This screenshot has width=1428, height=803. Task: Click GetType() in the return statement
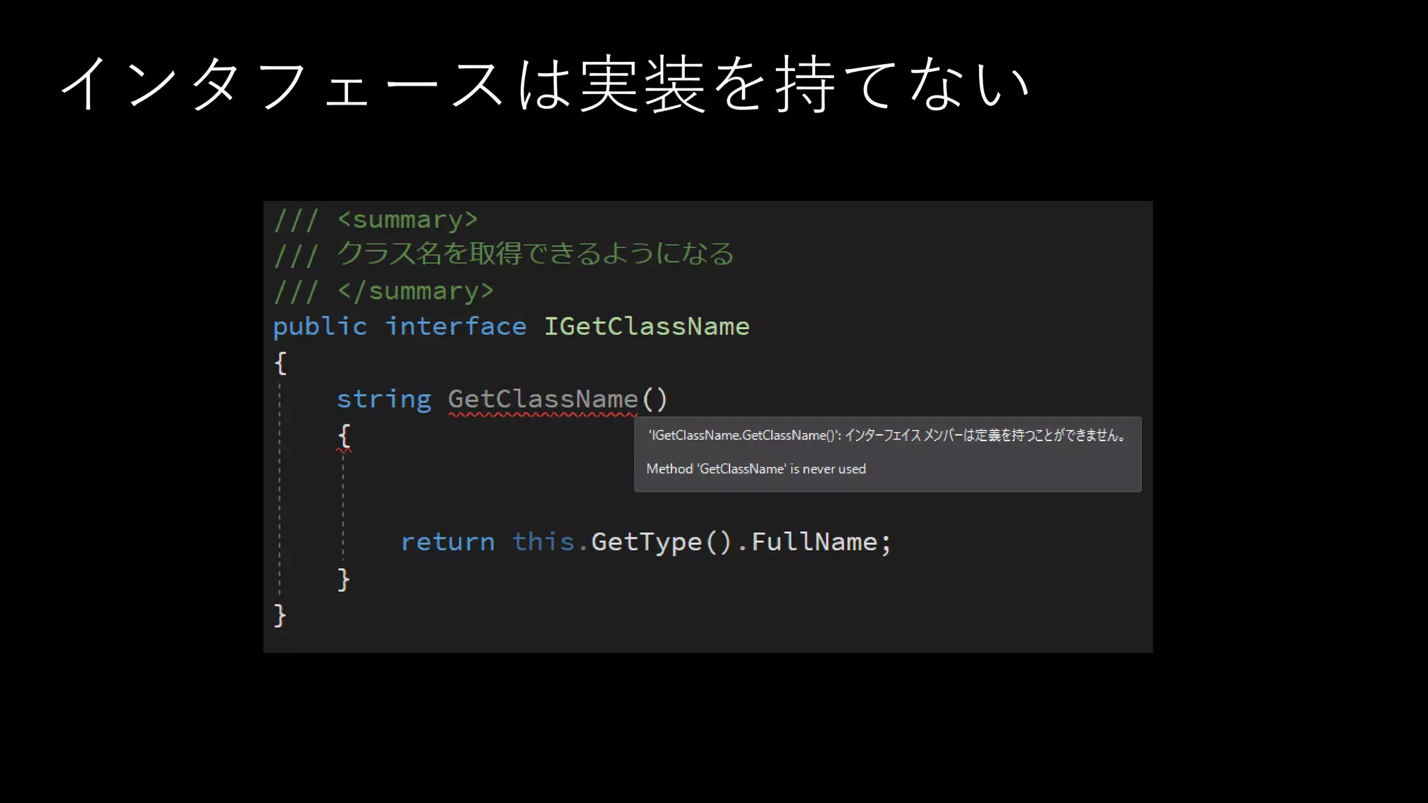point(662,542)
